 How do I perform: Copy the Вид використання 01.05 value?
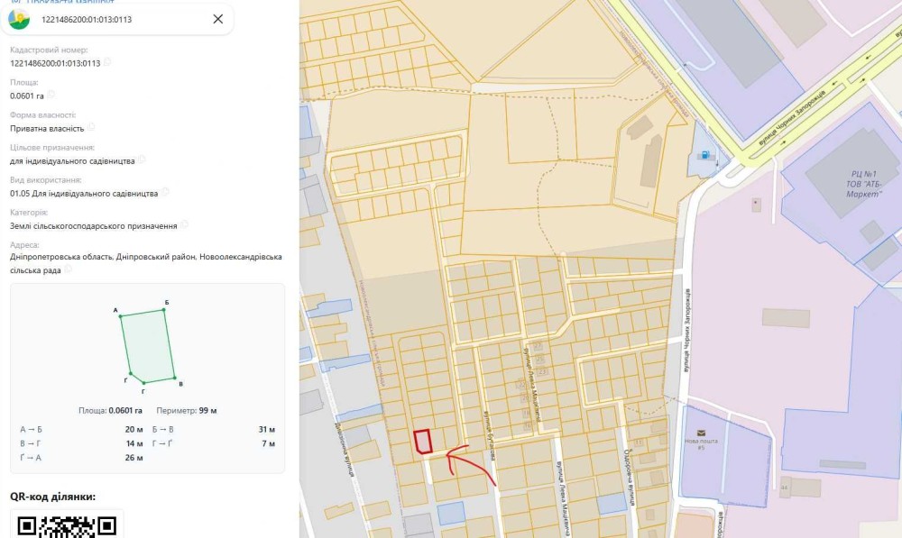(164, 192)
